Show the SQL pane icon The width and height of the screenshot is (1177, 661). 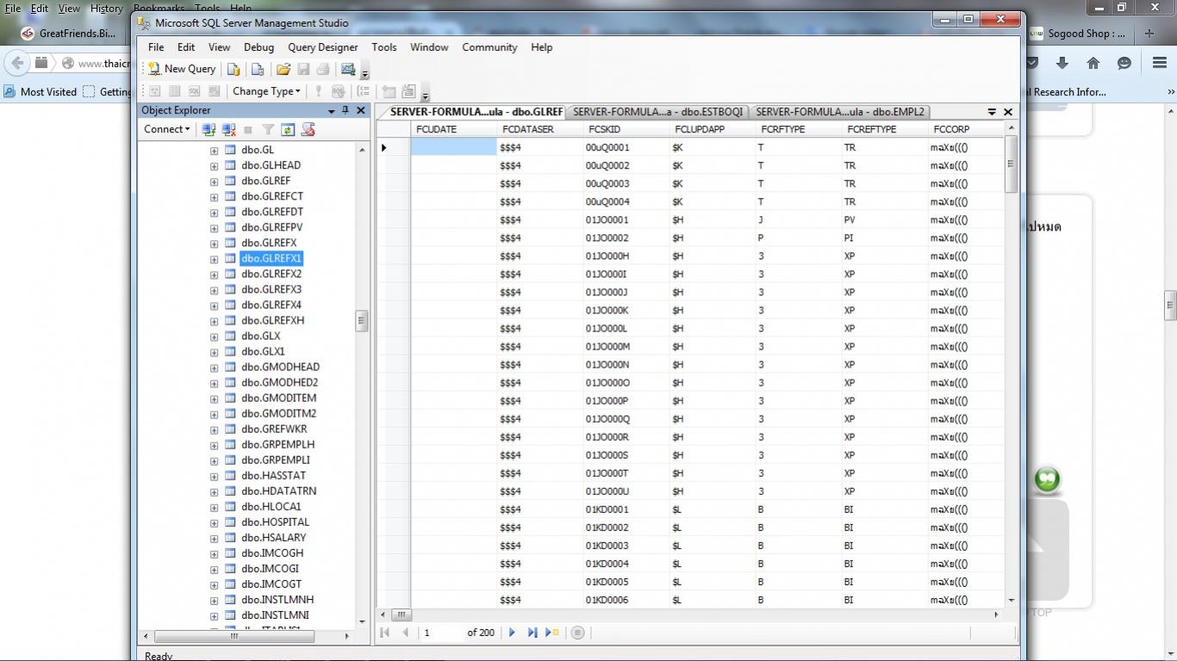tap(194, 91)
